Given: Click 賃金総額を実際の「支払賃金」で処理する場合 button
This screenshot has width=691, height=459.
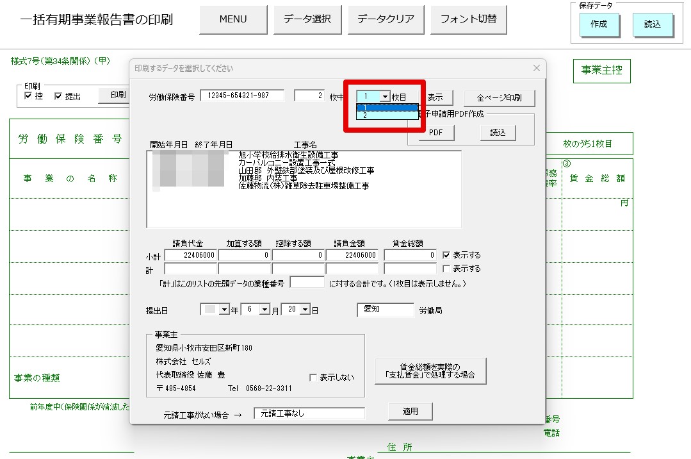Looking at the screenshot, I should [x=430, y=371].
